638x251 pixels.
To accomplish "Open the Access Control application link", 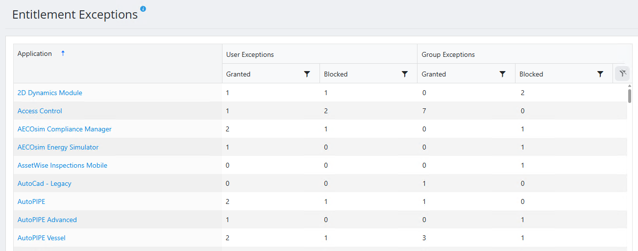I will (40, 111).
